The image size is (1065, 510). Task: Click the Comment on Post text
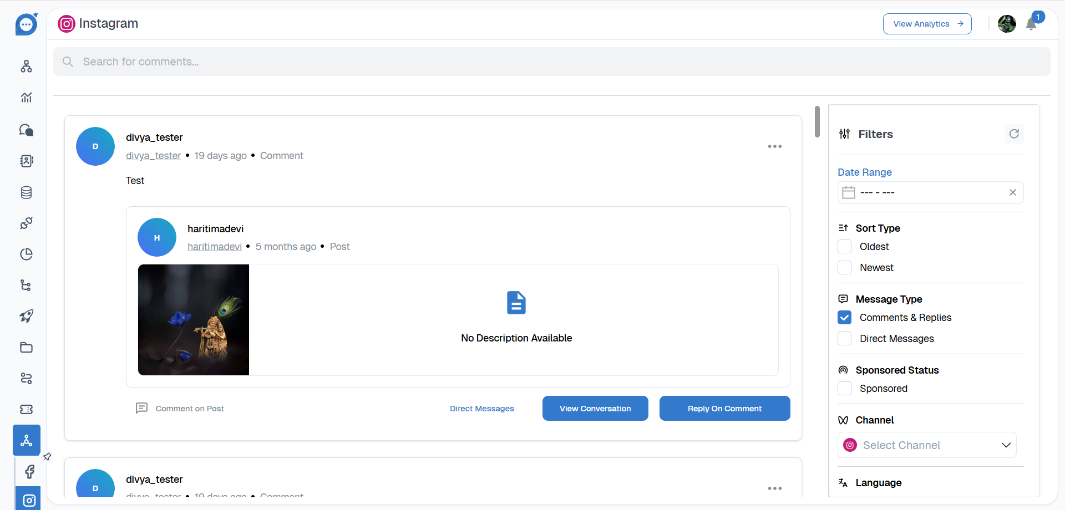pyautogui.click(x=190, y=409)
